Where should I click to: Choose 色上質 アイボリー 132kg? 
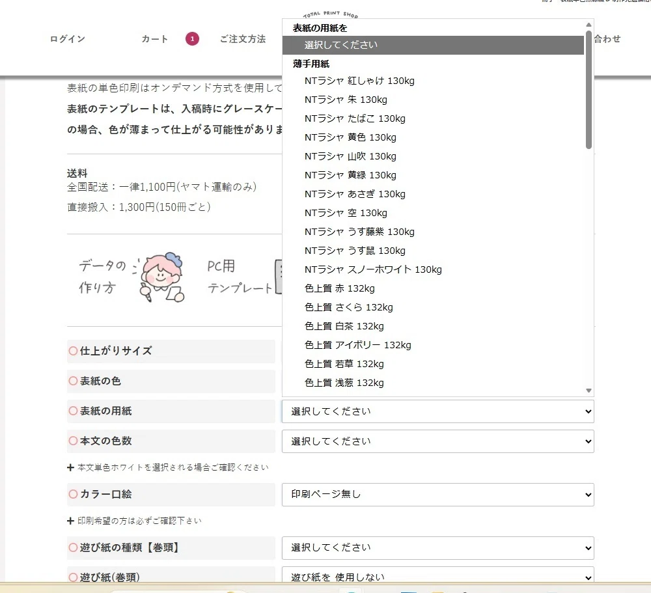click(433, 345)
